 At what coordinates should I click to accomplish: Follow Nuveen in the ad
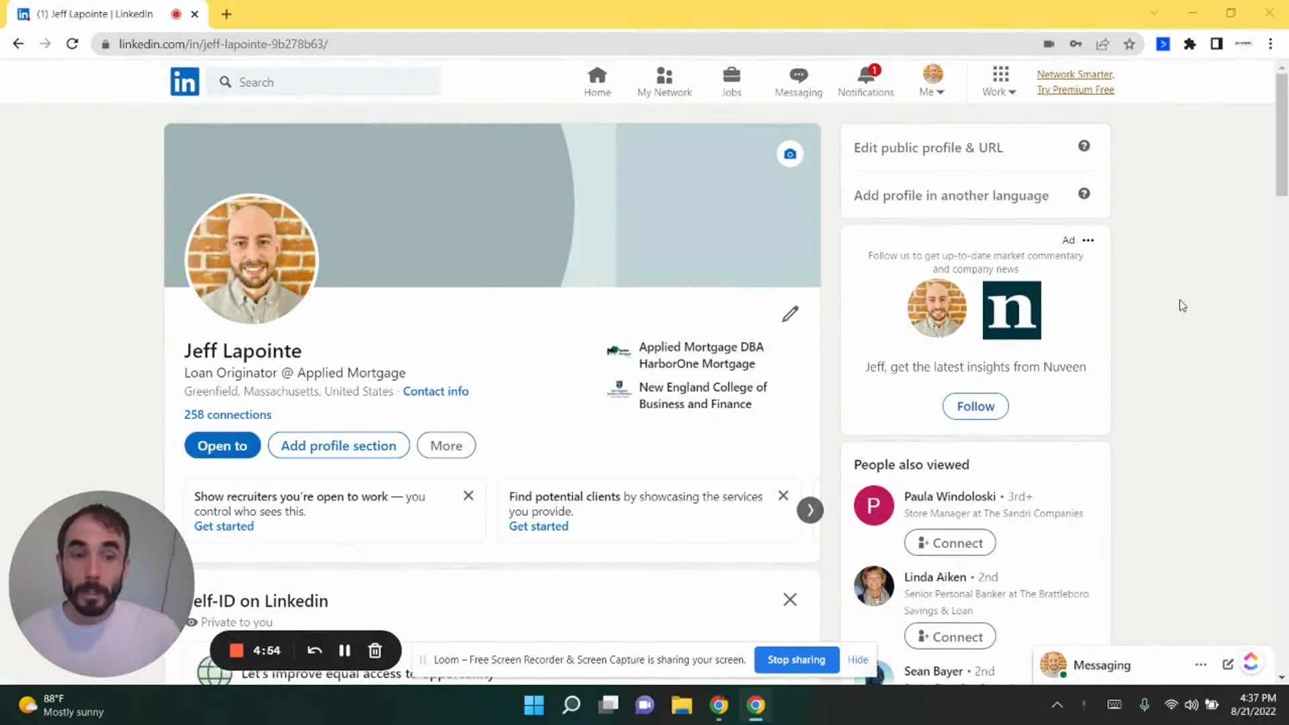coord(975,406)
